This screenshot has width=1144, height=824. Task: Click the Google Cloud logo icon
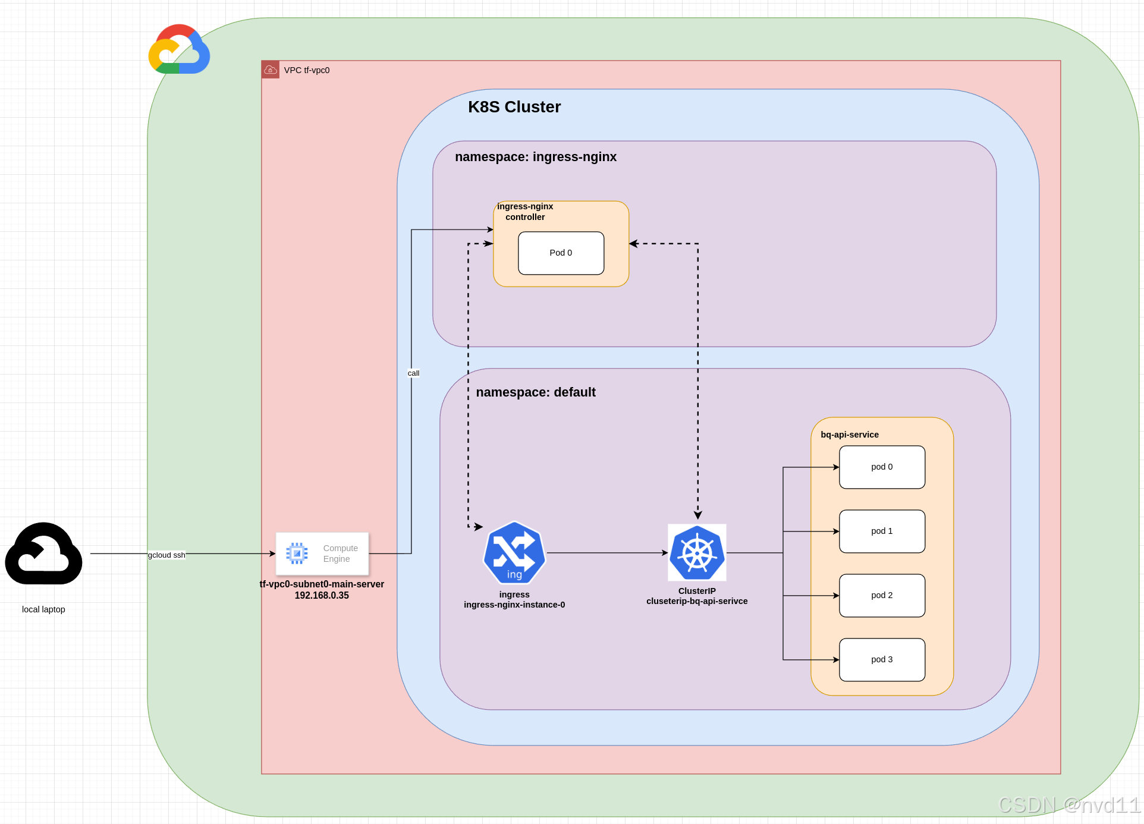[x=179, y=49]
